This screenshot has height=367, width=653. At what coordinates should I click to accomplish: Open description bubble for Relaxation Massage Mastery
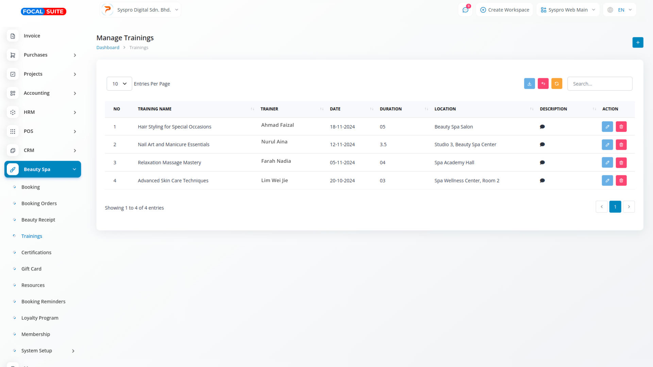(x=542, y=162)
